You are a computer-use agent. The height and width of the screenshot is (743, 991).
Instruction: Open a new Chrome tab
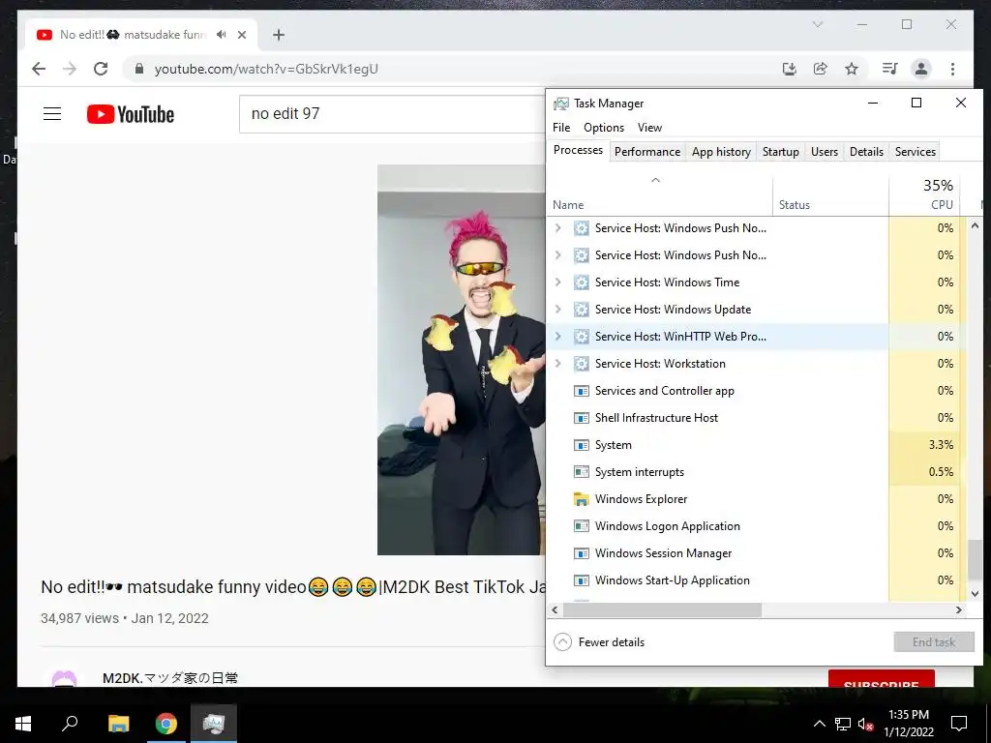(x=279, y=35)
